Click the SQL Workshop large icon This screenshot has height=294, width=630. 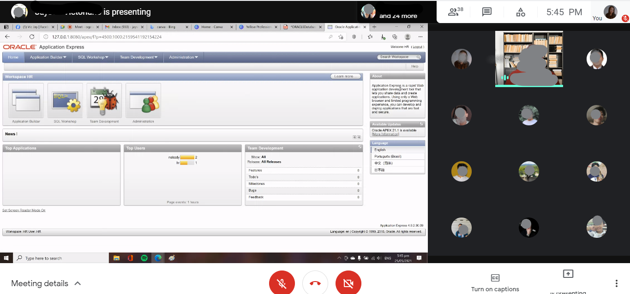click(x=65, y=100)
